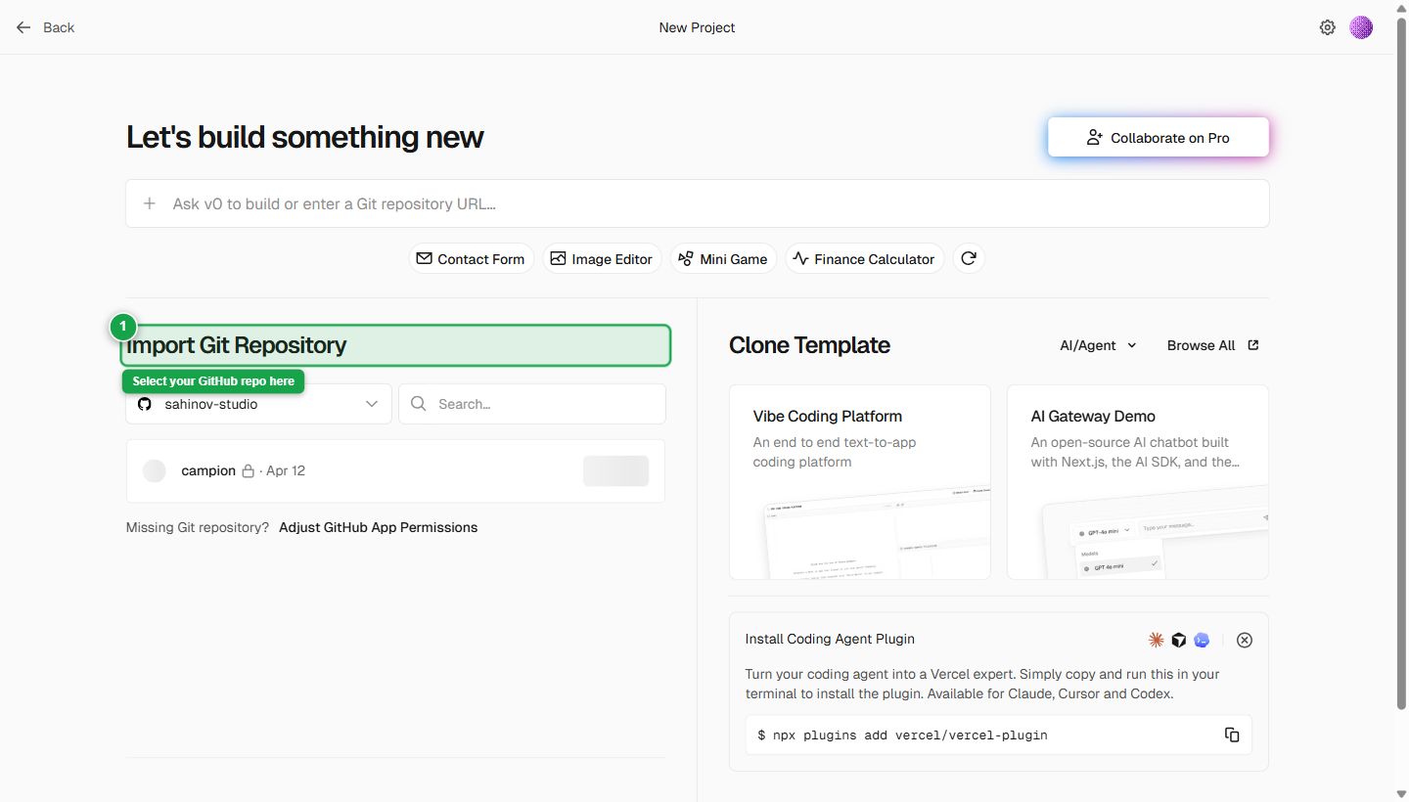The width and height of the screenshot is (1409, 802).
Task: Focus the Ask v0 prompt input
Action: tap(698, 203)
